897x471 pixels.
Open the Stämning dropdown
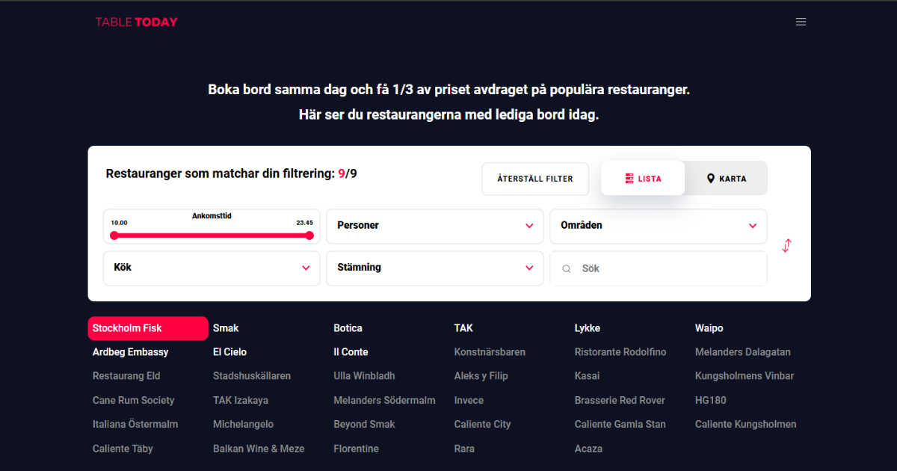pos(434,268)
